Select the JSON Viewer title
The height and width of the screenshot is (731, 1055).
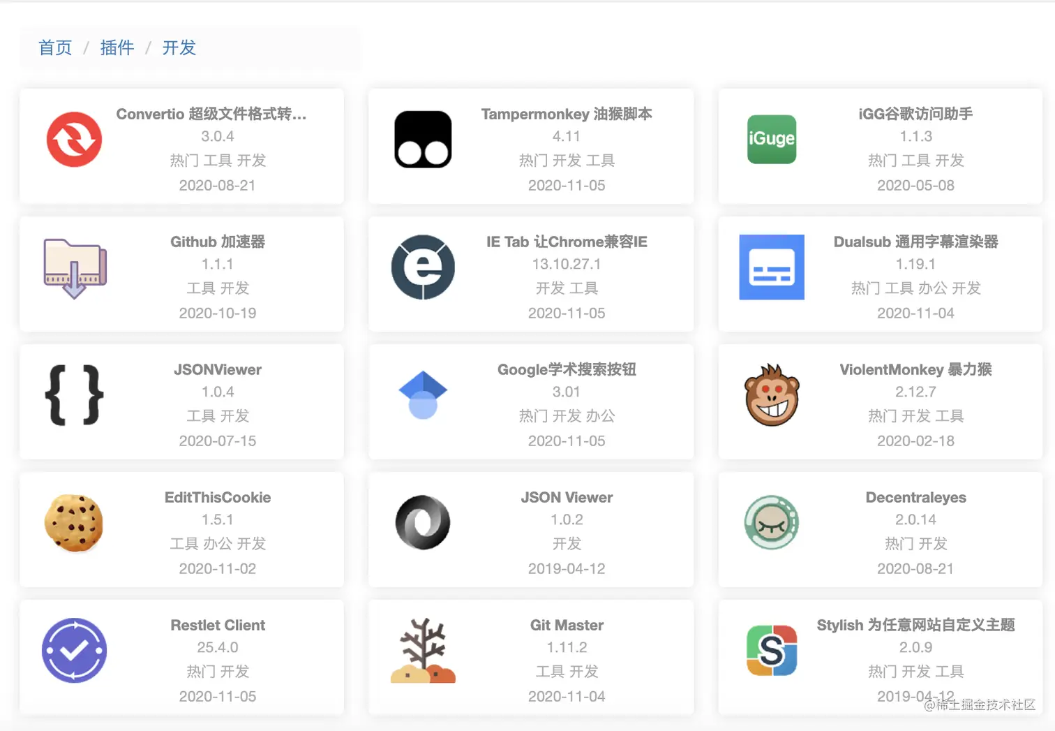click(x=567, y=497)
